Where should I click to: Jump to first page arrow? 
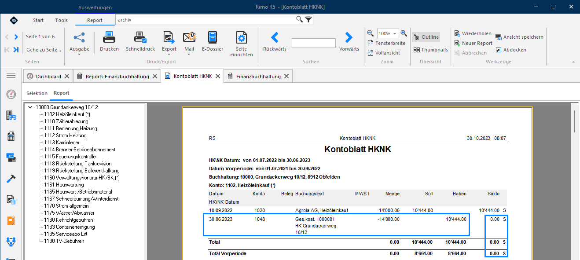pos(7,50)
